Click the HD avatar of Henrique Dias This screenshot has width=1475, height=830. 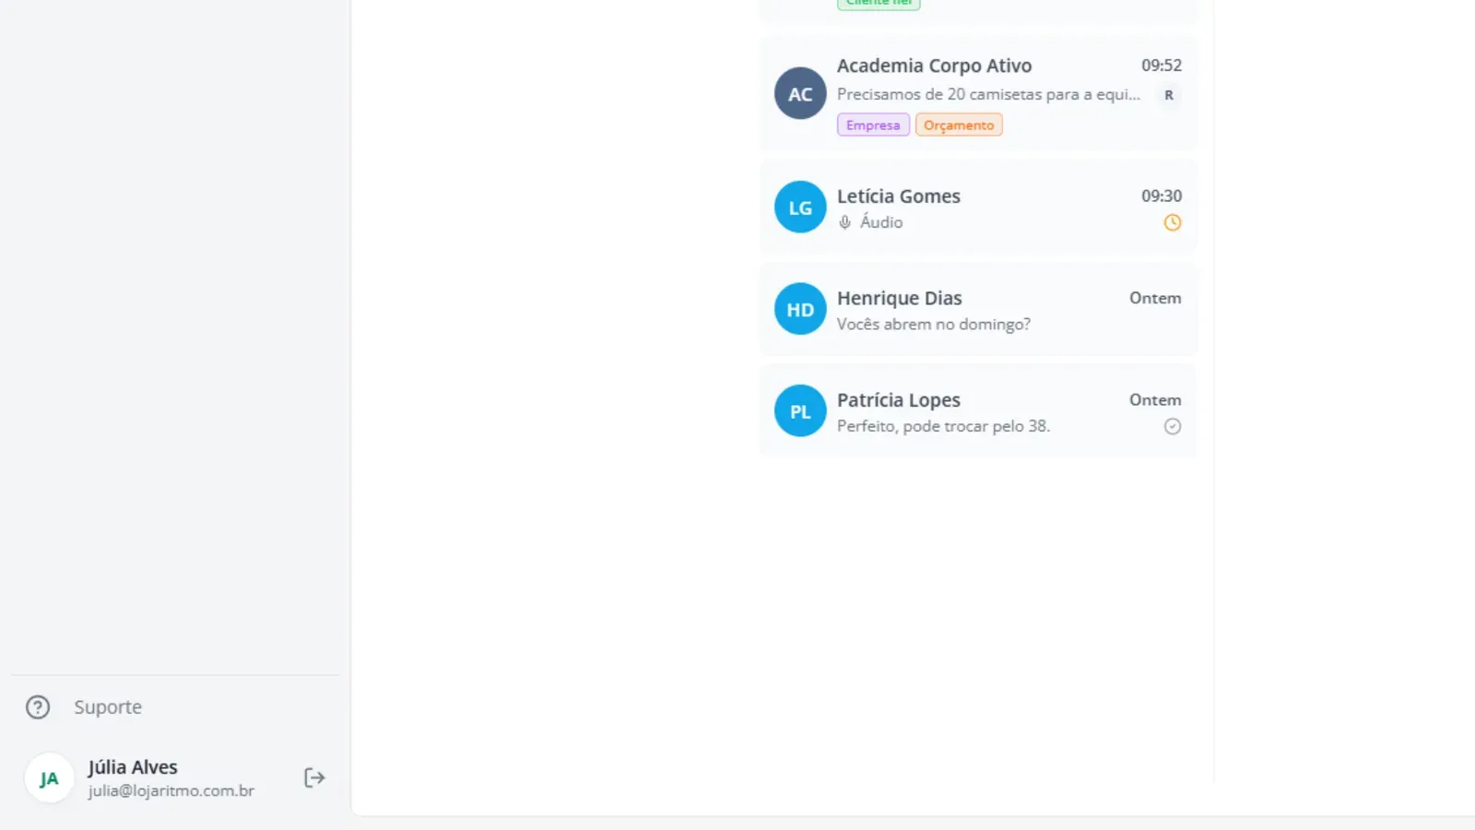pos(800,309)
